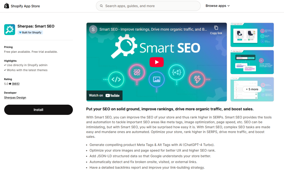Click the Sherpas: Smart SEO app icon
Viewport: 284px width, 177px height.
point(9,29)
